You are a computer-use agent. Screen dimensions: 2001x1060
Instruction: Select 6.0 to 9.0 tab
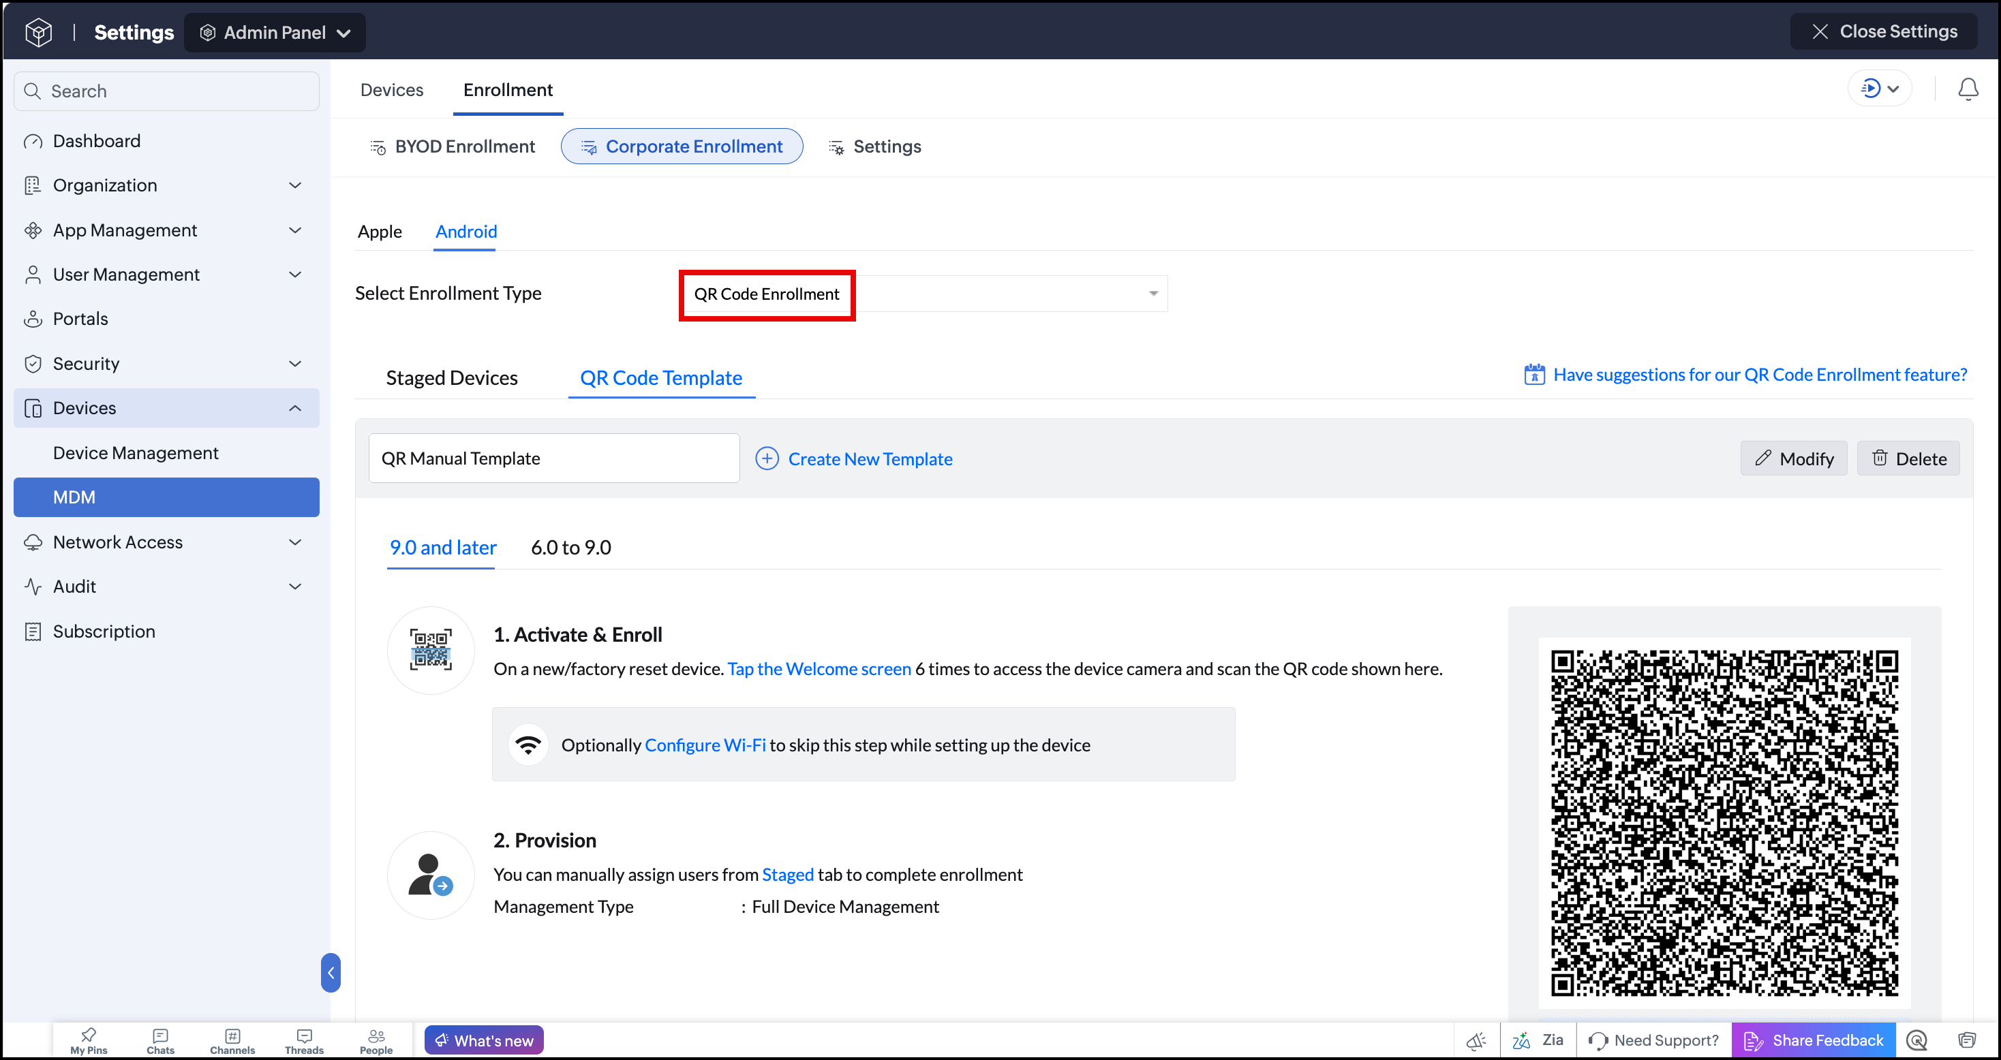pyautogui.click(x=571, y=548)
